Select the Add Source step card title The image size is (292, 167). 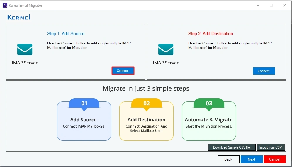84,120
